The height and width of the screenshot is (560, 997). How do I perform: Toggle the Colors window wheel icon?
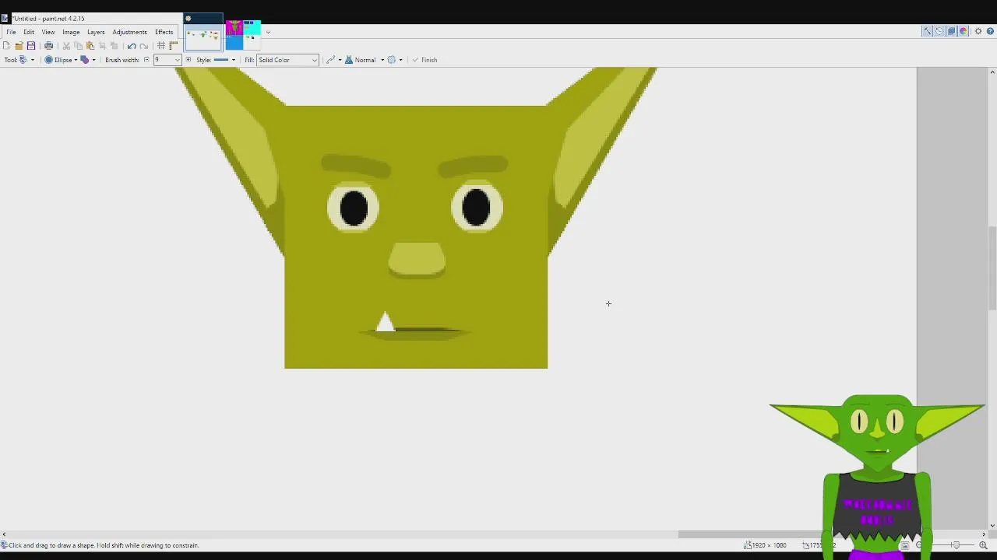point(964,31)
